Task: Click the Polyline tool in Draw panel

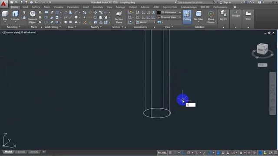Action: point(66,13)
